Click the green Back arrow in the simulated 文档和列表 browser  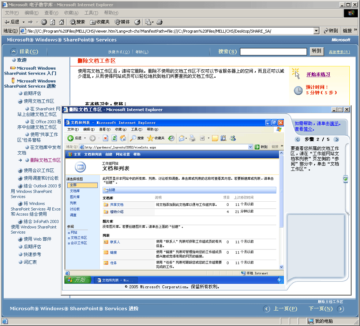(70, 138)
